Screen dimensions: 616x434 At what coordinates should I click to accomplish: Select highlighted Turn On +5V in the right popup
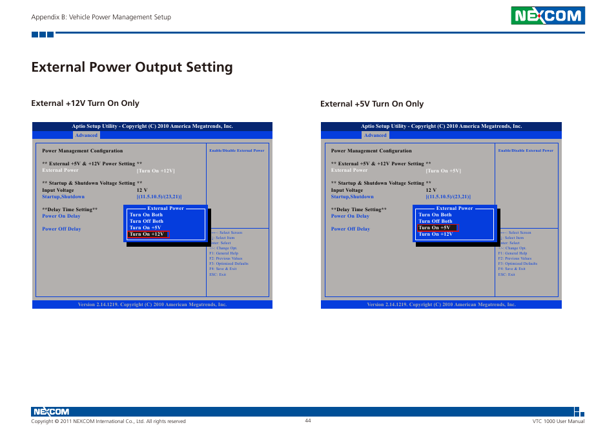click(x=438, y=227)
